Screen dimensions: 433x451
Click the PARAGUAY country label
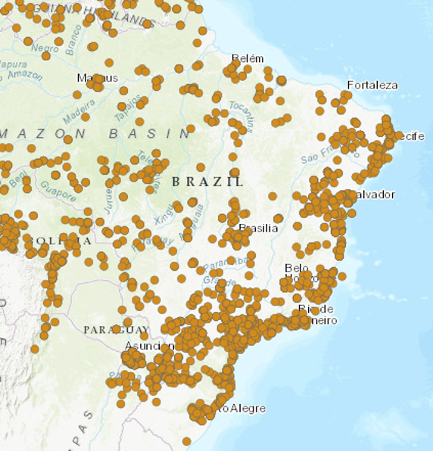click(x=117, y=330)
